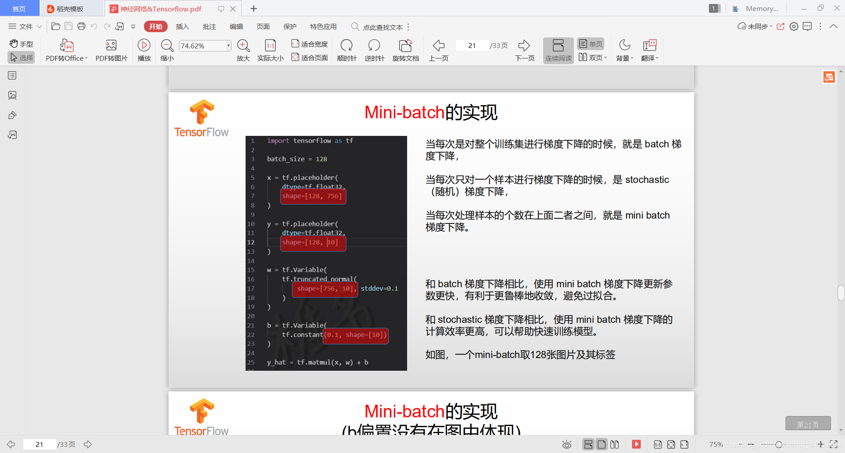Toggle eye protection mode in status bar

click(x=567, y=445)
